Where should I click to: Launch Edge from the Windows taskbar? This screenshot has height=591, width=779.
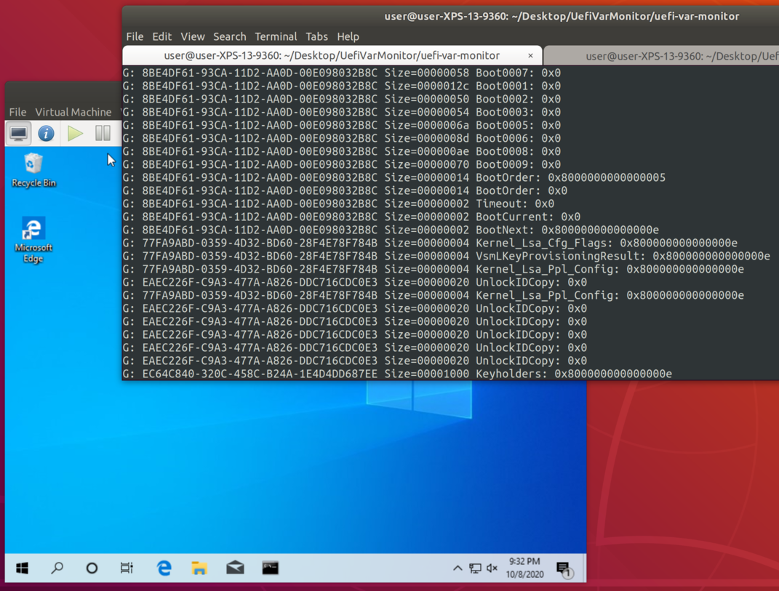[x=164, y=568]
